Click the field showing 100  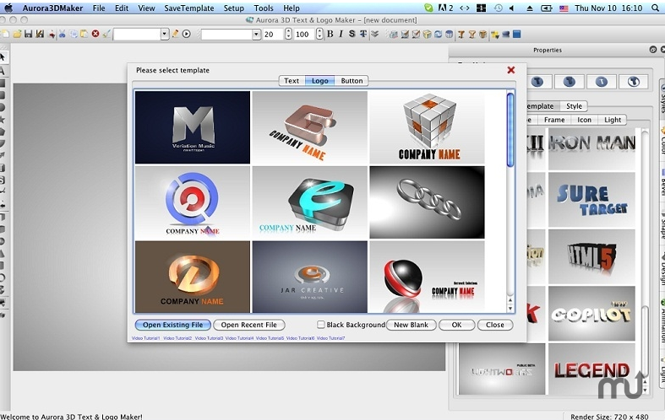pos(304,35)
